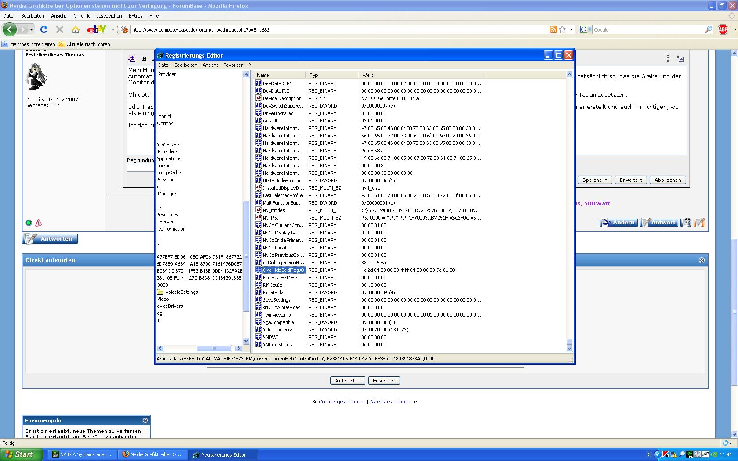This screenshot has height=461, width=738.
Task: Open the search engine selector dropdown
Action: pos(586,29)
